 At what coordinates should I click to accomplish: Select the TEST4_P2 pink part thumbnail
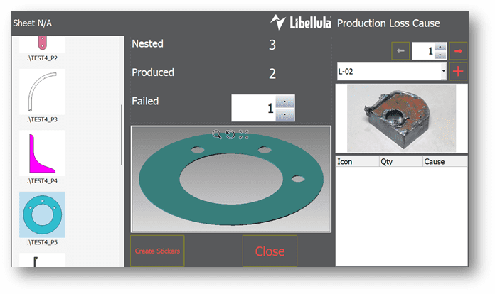point(42,43)
